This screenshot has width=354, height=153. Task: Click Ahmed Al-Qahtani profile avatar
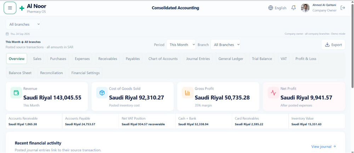(x=305, y=8)
